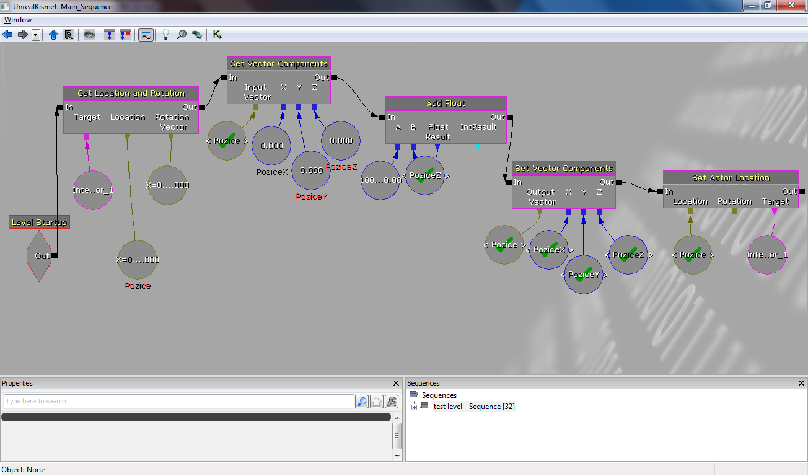Select the Add Float node title
Viewport: 808px width, 476px height.
pyautogui.click(x=446, y=103)
